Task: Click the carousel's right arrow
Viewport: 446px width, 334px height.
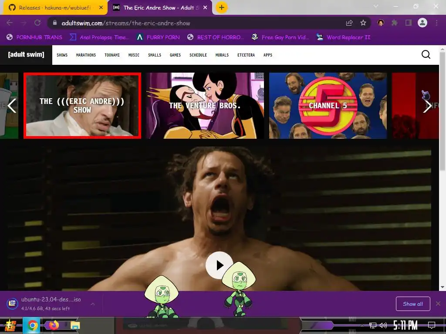Action: [427, 106]
